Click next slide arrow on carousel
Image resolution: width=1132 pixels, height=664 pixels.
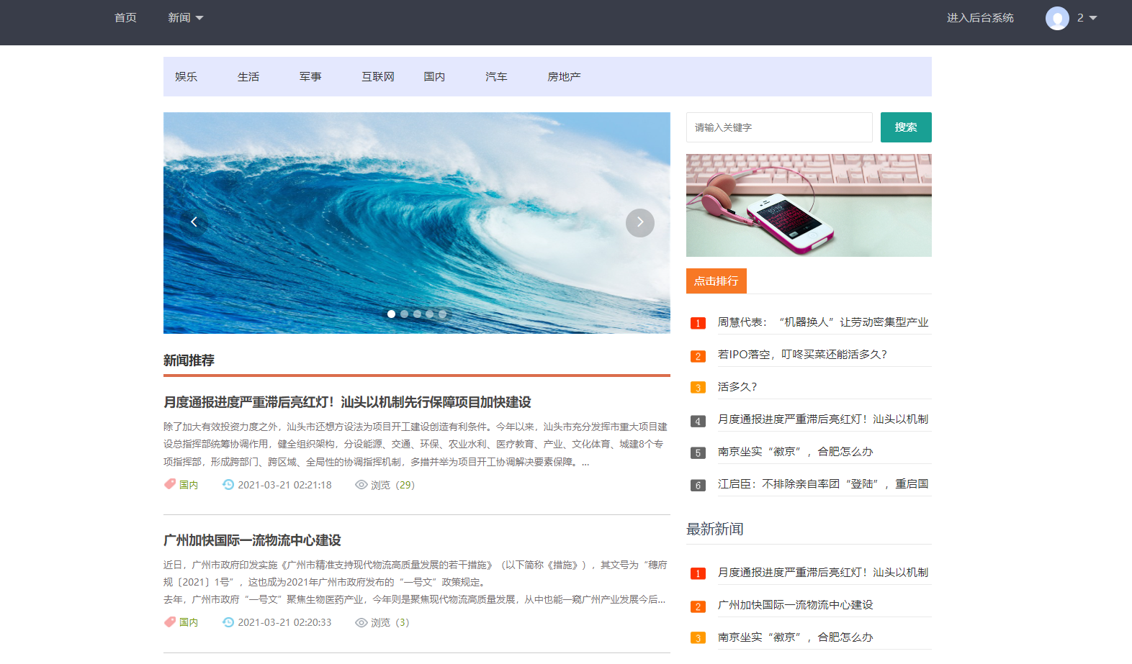coord(640,222)
